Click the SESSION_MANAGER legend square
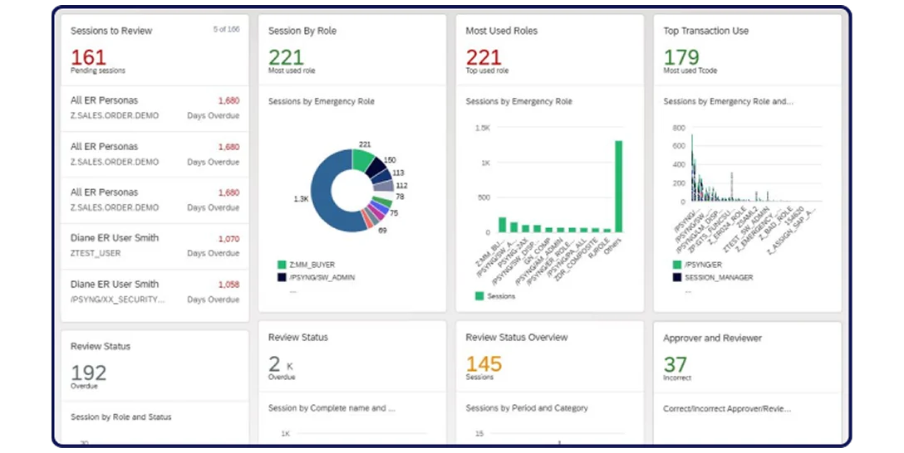Image resolution: width=904 pixels, height=453 pixels. (x=676, y=277)
